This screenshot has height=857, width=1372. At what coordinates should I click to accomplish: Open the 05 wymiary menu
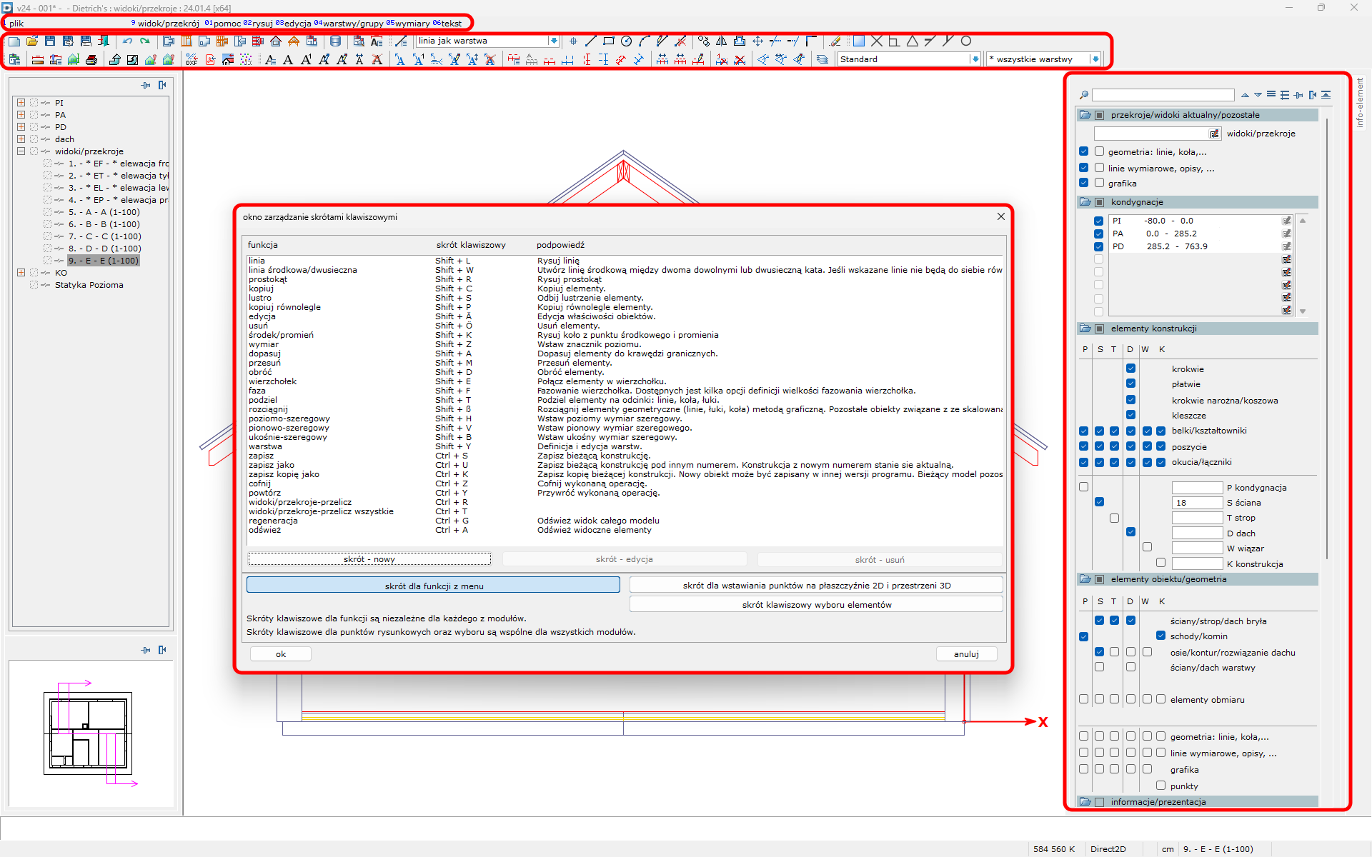408,24
